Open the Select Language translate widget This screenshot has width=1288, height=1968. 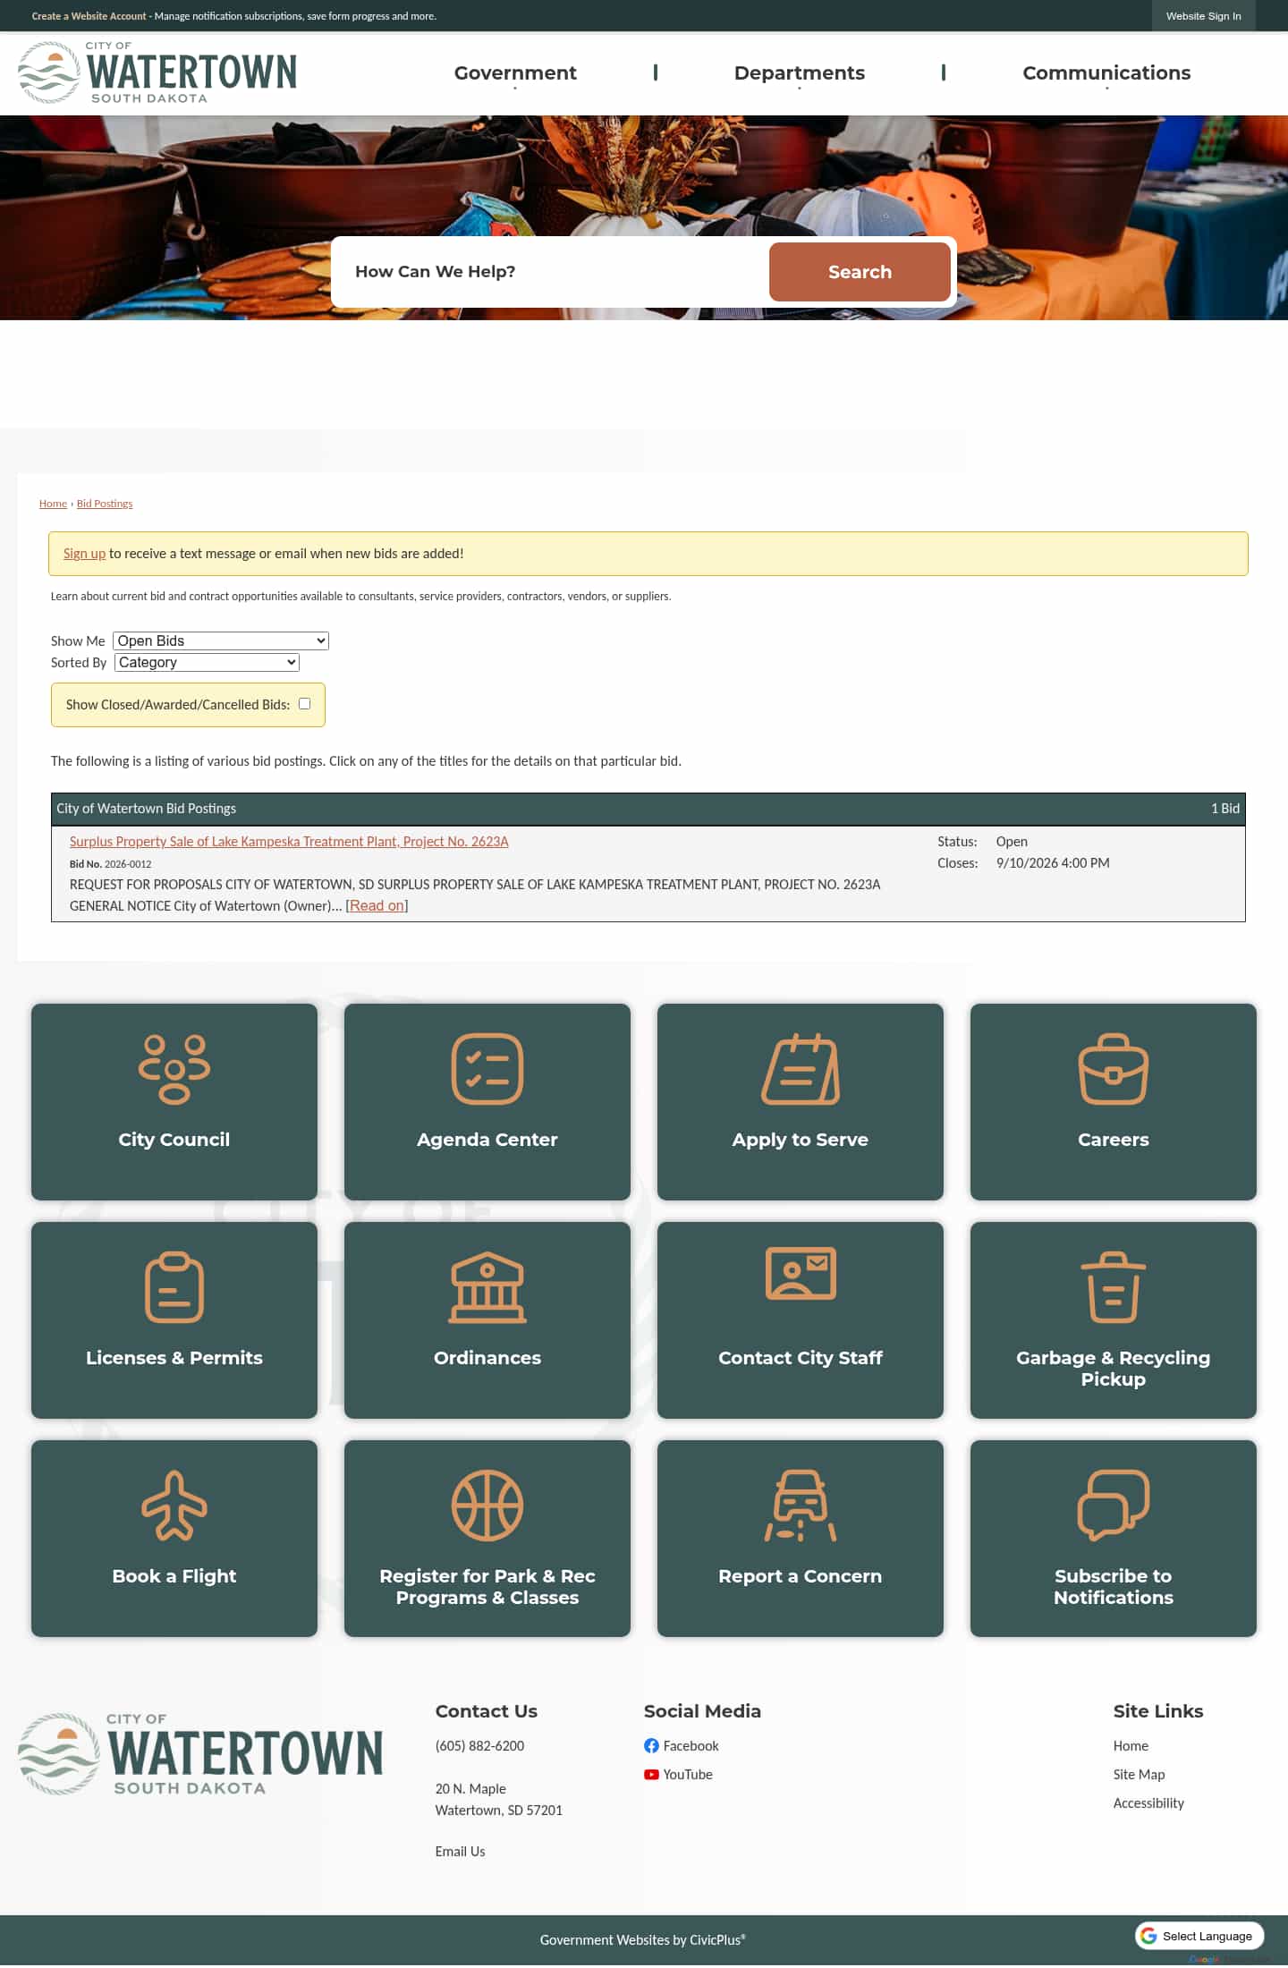pos(1199,1936)
